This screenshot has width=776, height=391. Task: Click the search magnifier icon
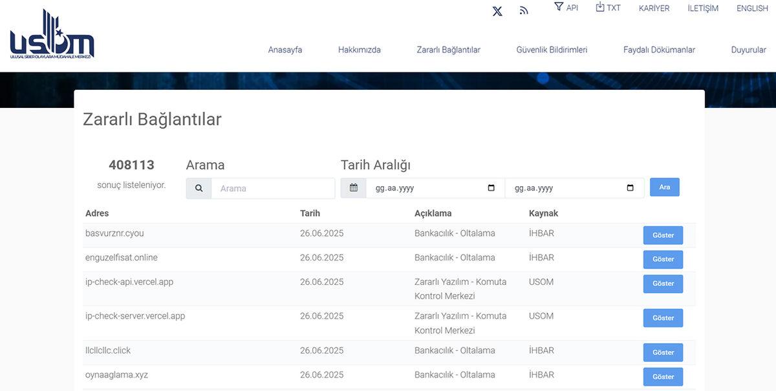(199, 187)
